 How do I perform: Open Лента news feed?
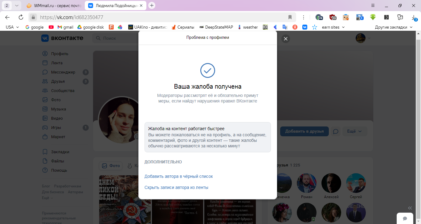coord(57,63)
